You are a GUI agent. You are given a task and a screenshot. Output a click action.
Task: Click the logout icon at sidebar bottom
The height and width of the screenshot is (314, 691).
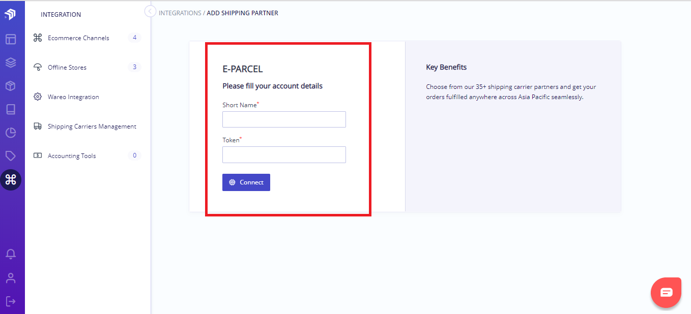pos(12,301)
